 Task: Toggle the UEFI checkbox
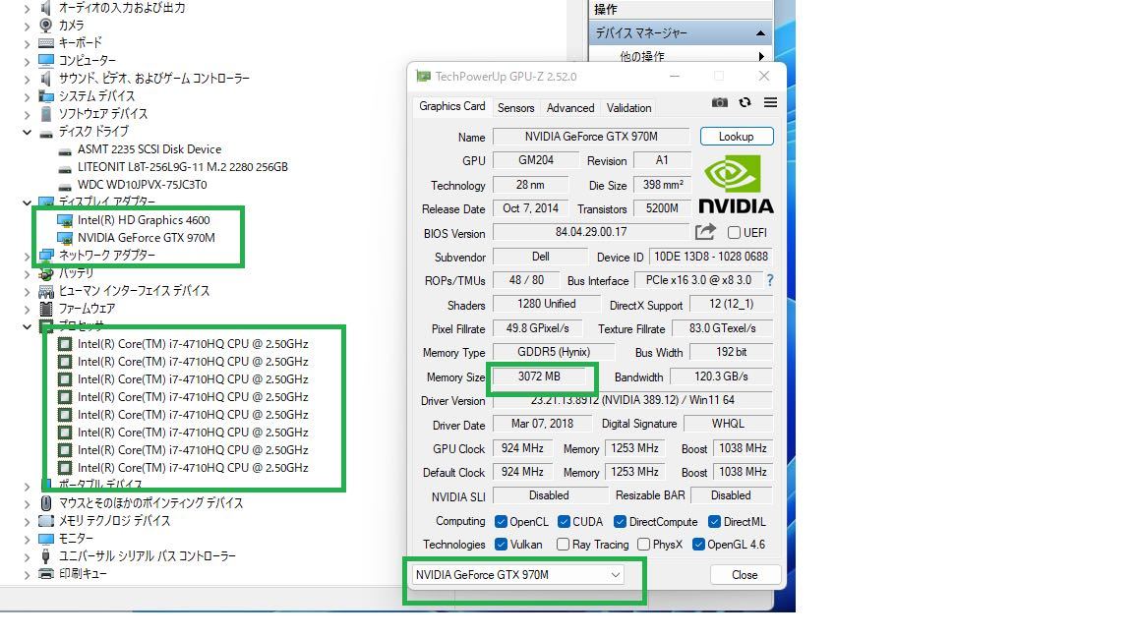tap(734, 233)
